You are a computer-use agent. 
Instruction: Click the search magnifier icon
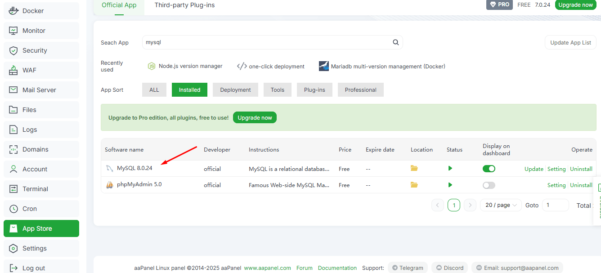[396, 42]
